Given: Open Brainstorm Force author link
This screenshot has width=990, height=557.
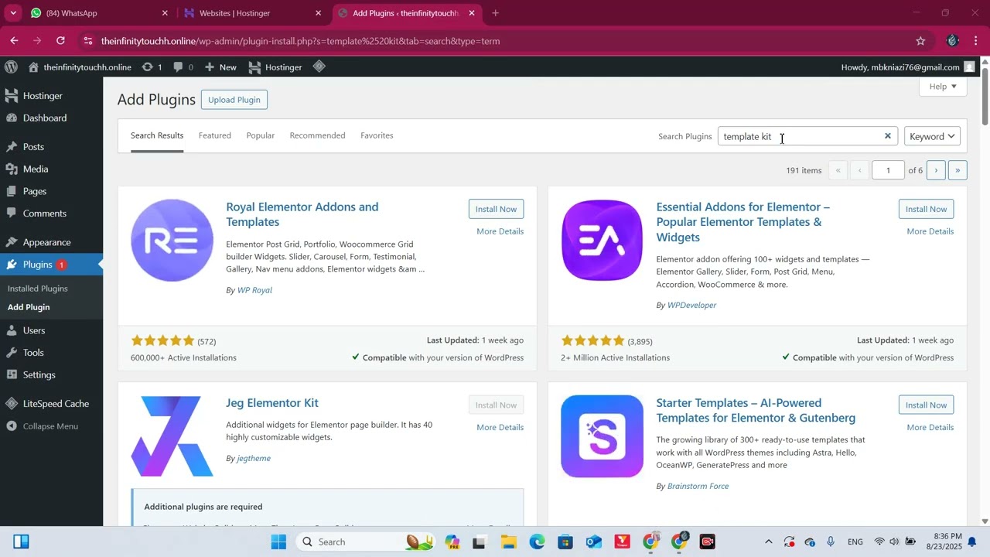Looking at the screenshot, I should coord(698,486).
